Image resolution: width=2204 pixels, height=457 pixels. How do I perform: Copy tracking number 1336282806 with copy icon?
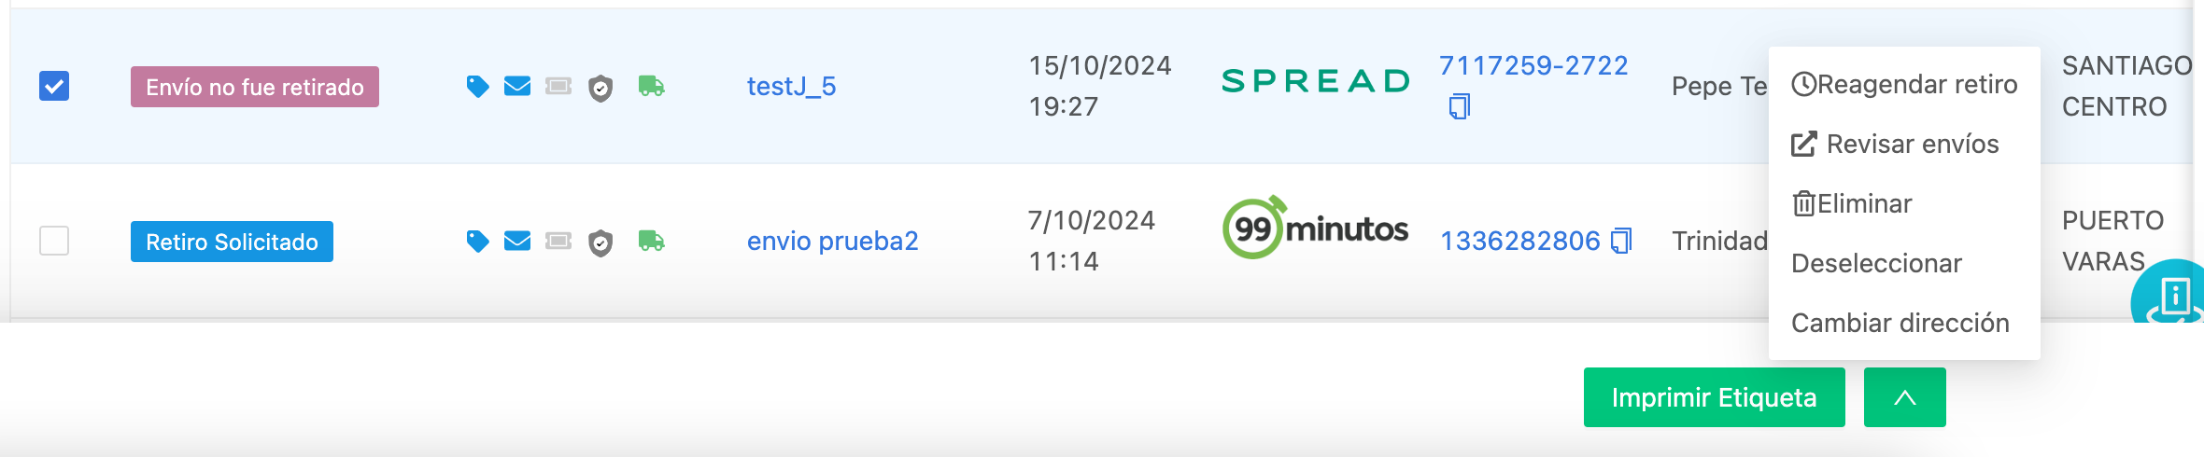(x=1622, y=241)
